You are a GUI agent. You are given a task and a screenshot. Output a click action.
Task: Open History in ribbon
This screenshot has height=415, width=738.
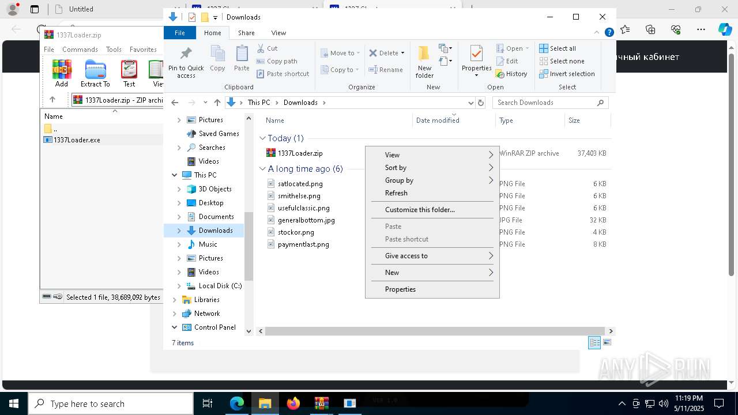tap(511, 74)
